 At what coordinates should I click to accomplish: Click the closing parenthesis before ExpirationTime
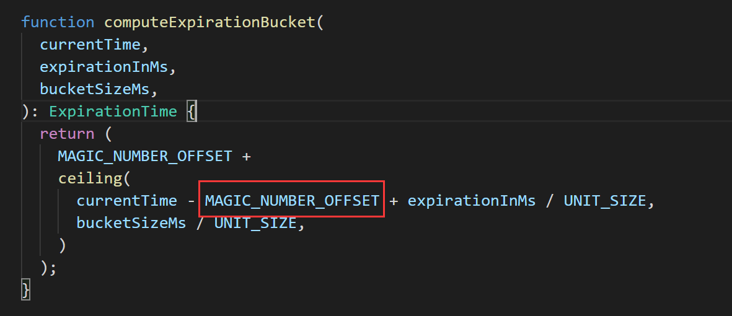pyautogui.click(x=25, y=112)
